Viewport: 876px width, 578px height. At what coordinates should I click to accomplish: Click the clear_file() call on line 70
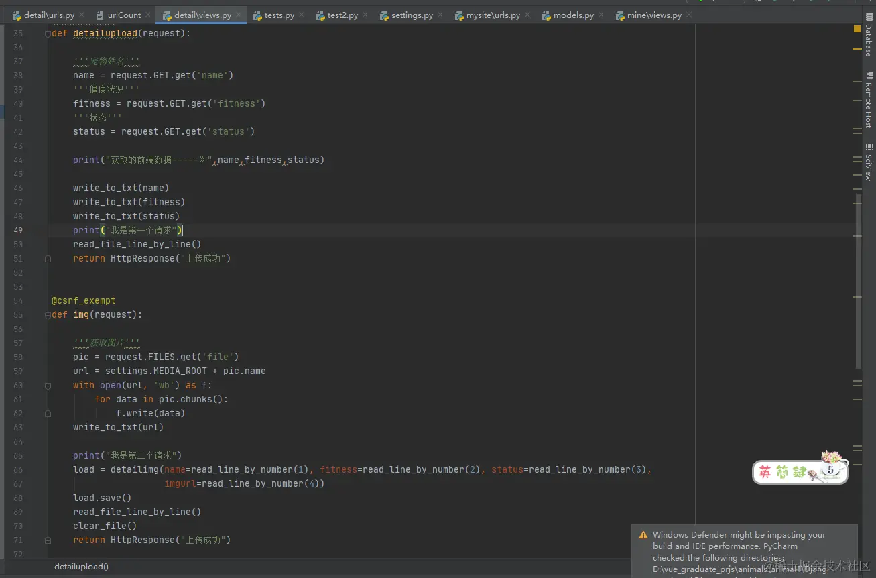point(105,526)
